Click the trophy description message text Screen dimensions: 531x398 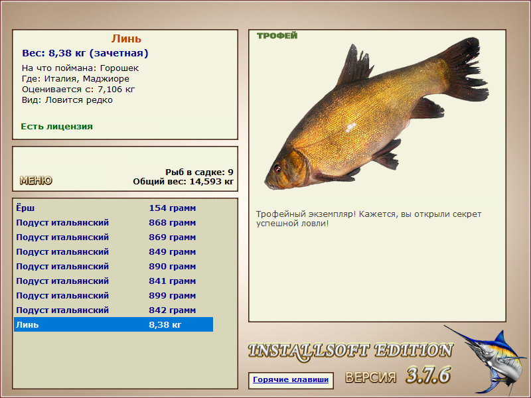[x=368, y=219]
